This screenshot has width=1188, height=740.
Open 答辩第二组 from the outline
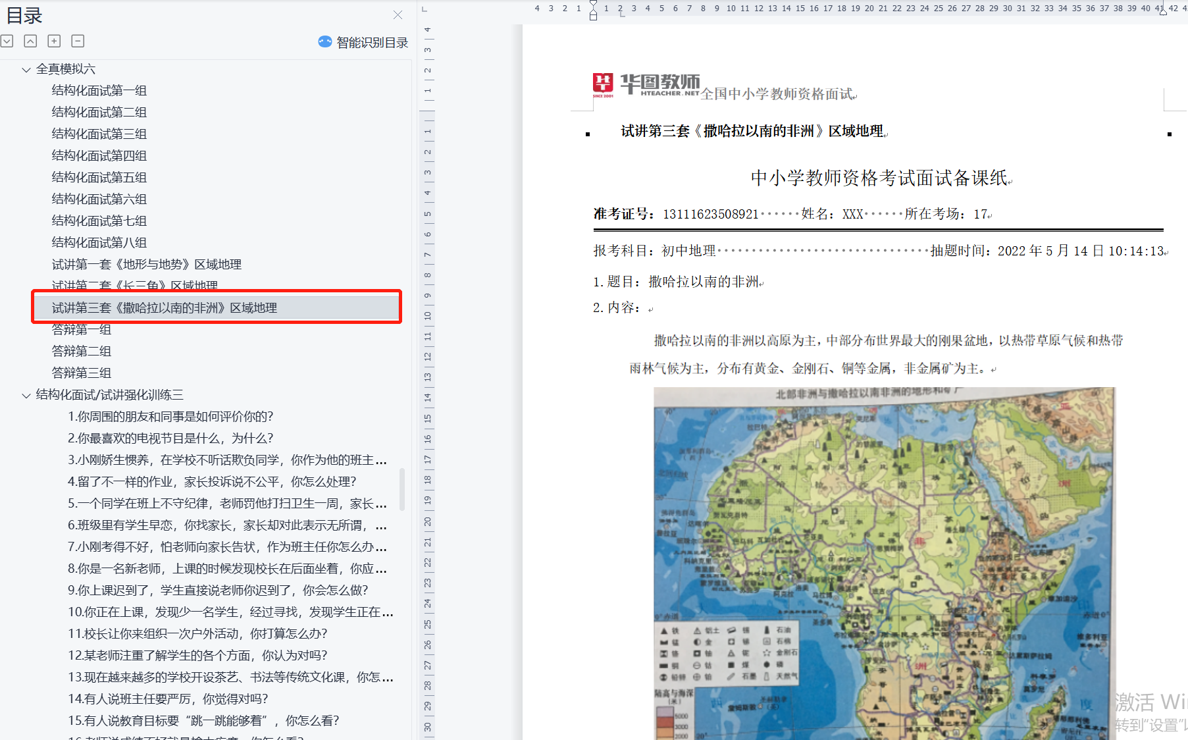[82, 352]
